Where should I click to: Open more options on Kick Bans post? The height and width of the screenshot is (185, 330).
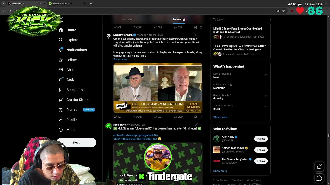[201, 125]
